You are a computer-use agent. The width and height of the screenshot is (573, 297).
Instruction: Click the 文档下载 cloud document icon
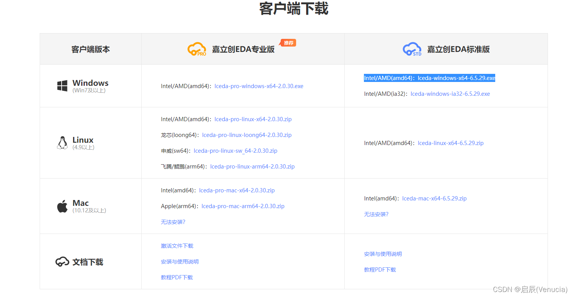[62, 262]
